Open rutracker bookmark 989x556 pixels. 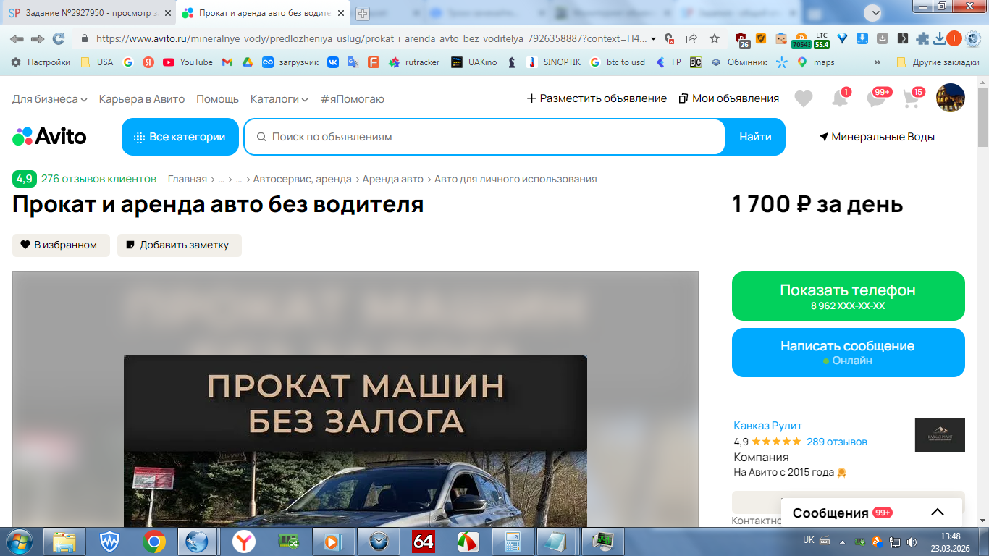coord(414,62)
